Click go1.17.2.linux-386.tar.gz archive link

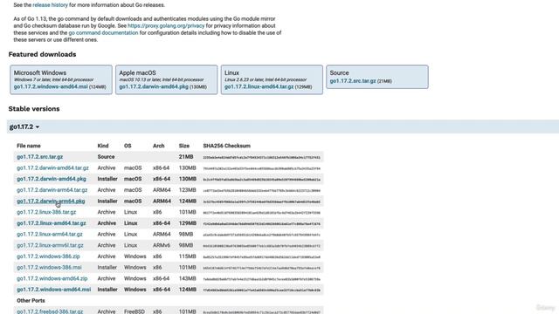pos(46,212)
